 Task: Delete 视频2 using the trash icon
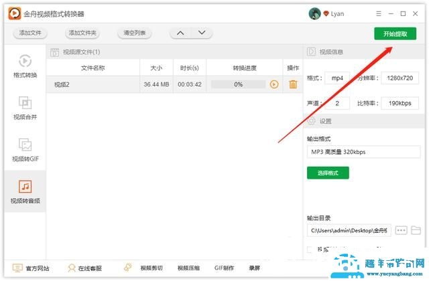click(x=293, y=84)
